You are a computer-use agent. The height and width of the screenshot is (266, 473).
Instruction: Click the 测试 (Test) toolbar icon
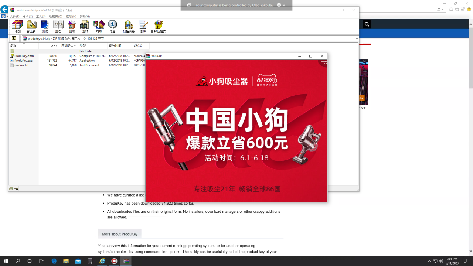click(45, 27)
